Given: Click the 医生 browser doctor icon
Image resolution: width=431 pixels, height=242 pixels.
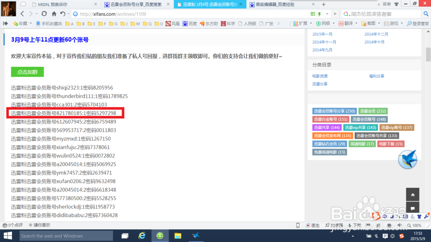Looking at the screenshot, I should (312, 225).
